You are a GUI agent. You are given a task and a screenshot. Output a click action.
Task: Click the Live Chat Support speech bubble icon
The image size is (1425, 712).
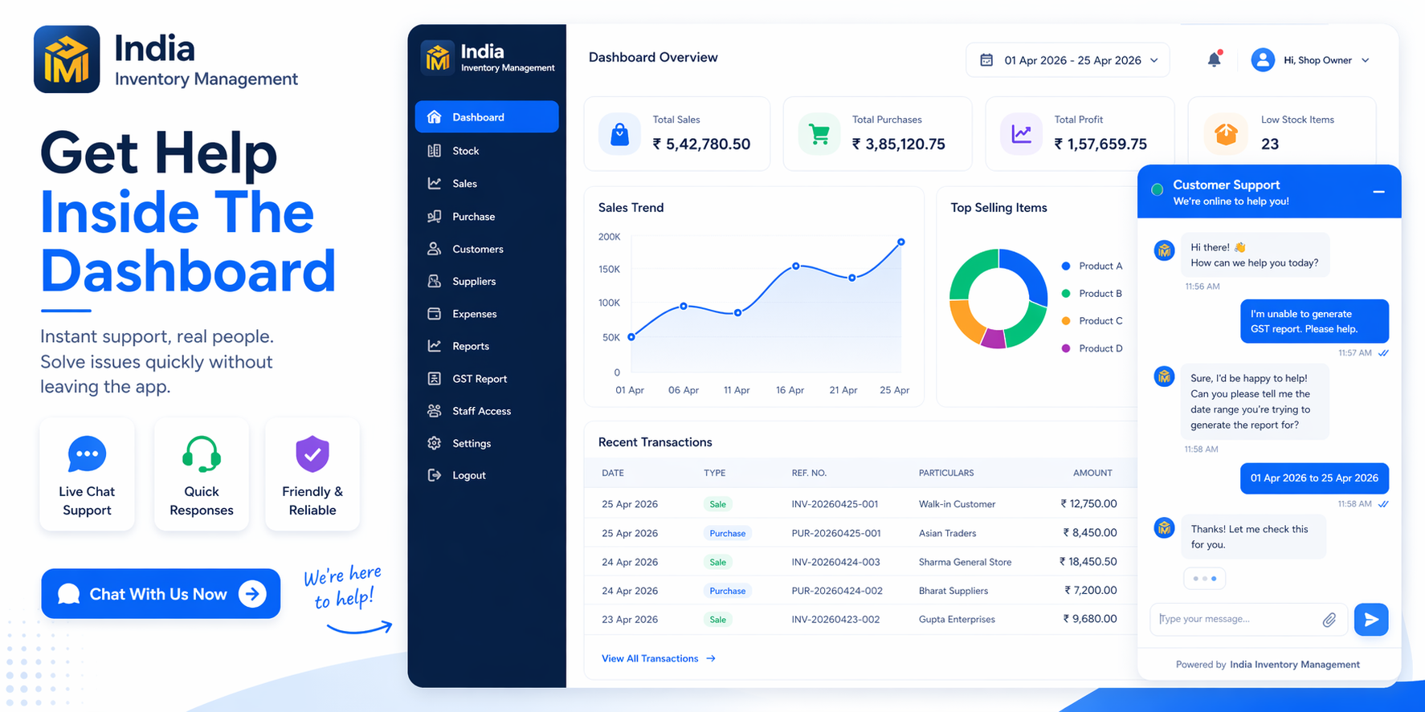point(87,454)
